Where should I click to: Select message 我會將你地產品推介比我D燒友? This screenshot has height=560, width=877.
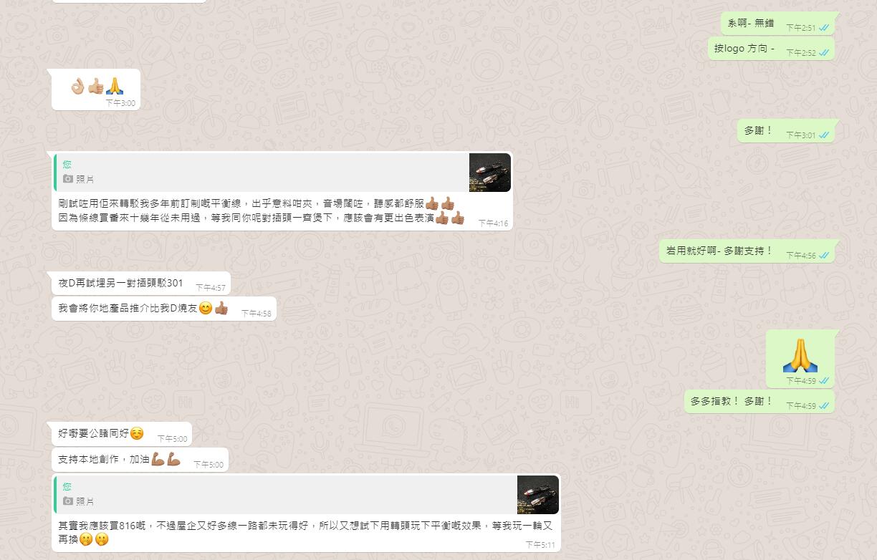click(164, 309)
